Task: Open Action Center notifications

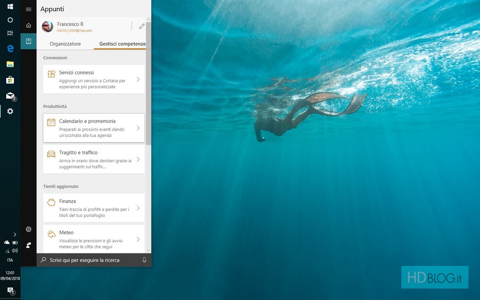Action: tap(11, 290)
